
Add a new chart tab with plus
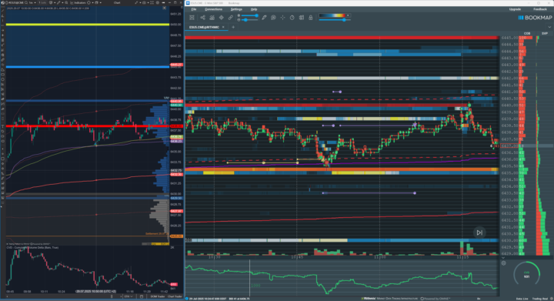click(x=233, y=27)
